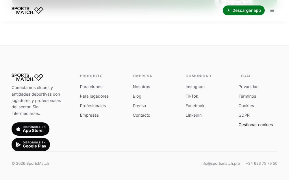The height and width of the screenshot is (180, 289).
Task: Open the Contacto link
Action: [x=142, y=115]
